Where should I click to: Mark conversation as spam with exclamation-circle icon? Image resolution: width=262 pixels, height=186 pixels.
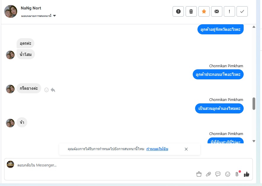point(178,11)
